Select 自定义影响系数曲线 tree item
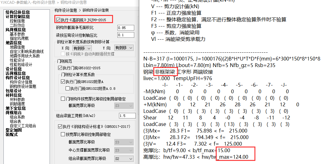Image resolution: width=325 pixels, height=164 pixels. (x=27, y=51)
